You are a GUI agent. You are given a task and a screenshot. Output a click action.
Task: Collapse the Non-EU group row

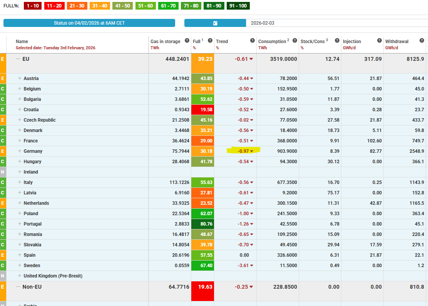click(18, 287)
